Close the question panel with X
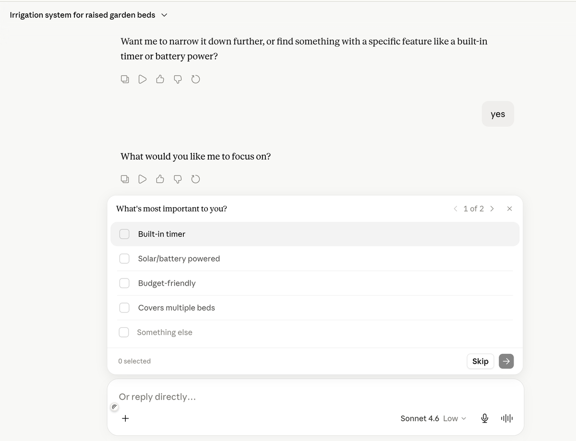Viewport: 576px width, 441px height. (510, 209)
